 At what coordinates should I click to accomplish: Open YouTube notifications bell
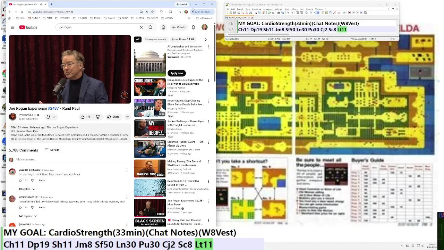(x=193, y=27)
